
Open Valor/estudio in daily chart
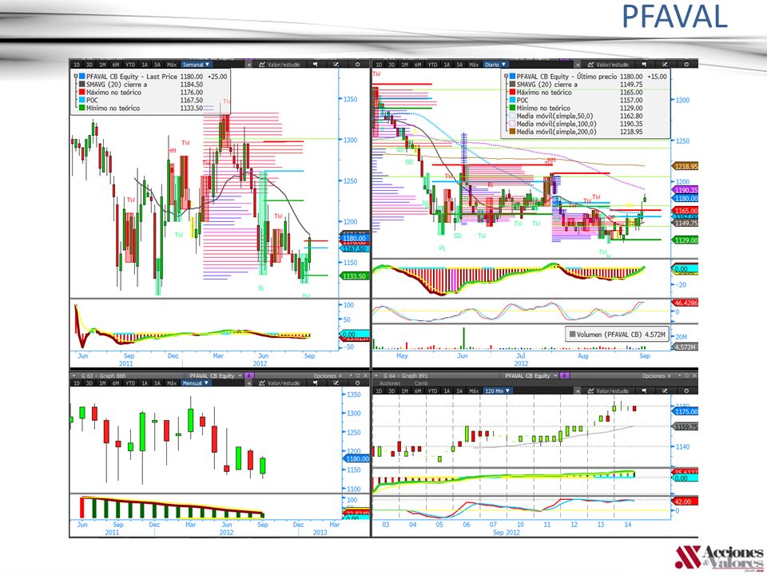tap(608, 65)
